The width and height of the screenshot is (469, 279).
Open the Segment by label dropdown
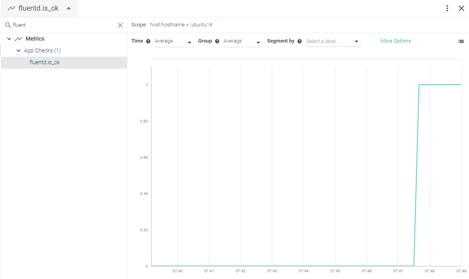tap(333, 41)
